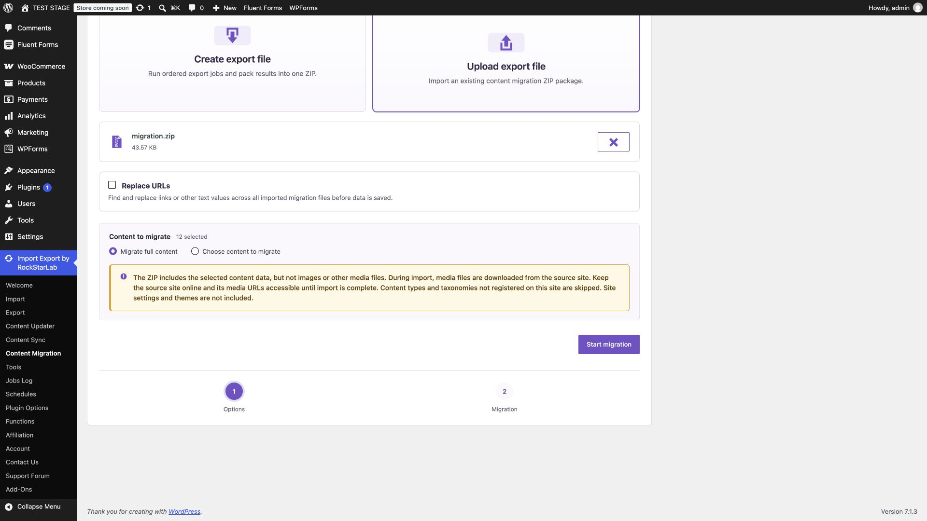Open Plugin Options submenu item
The height and width of the screenshot is (521, 927).
(x=27, y=408)
